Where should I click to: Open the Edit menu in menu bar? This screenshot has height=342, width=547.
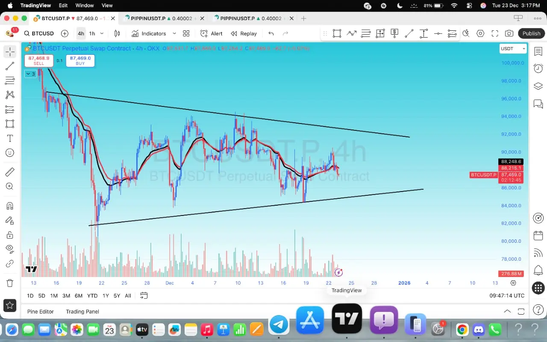(x=63, y=6)
